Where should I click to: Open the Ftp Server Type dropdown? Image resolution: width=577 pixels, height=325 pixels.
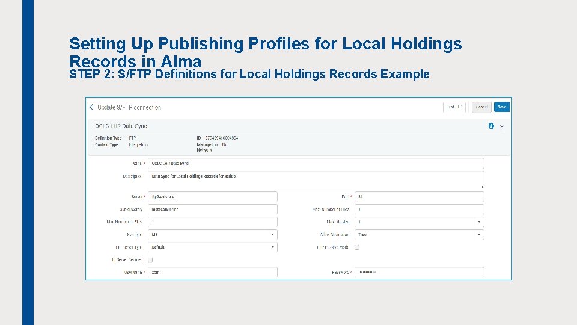coord(213,247)
